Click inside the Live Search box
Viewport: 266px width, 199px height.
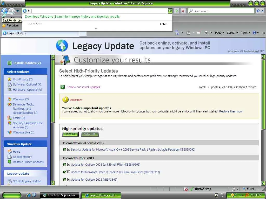(x=221, y=11)
